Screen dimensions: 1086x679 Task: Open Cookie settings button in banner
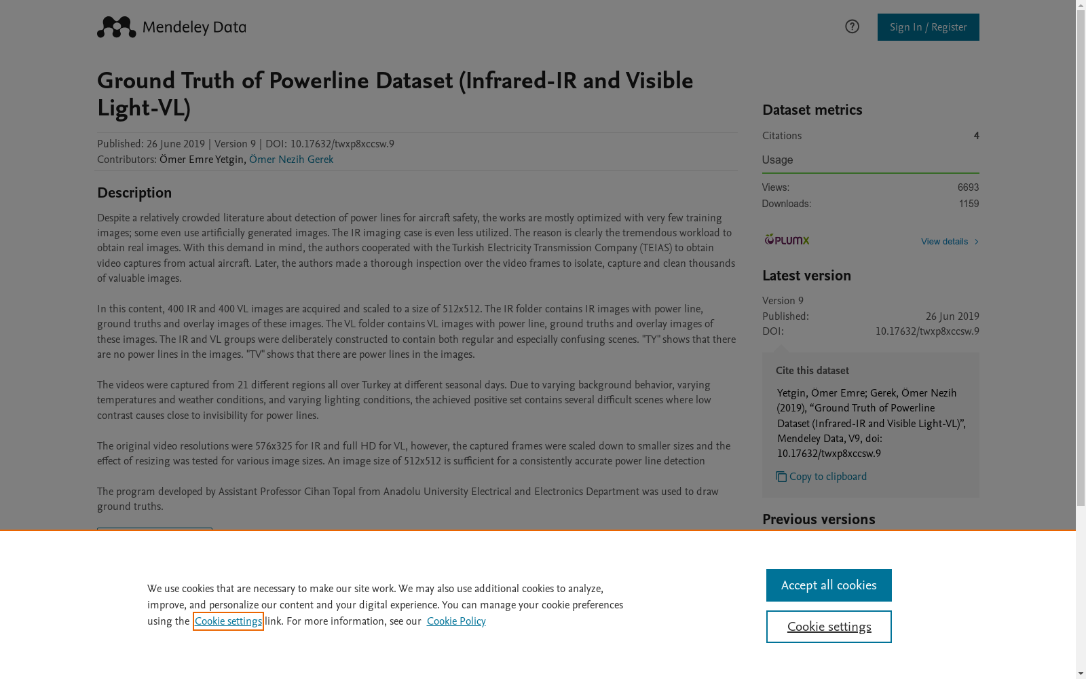[x=828, y=627]
